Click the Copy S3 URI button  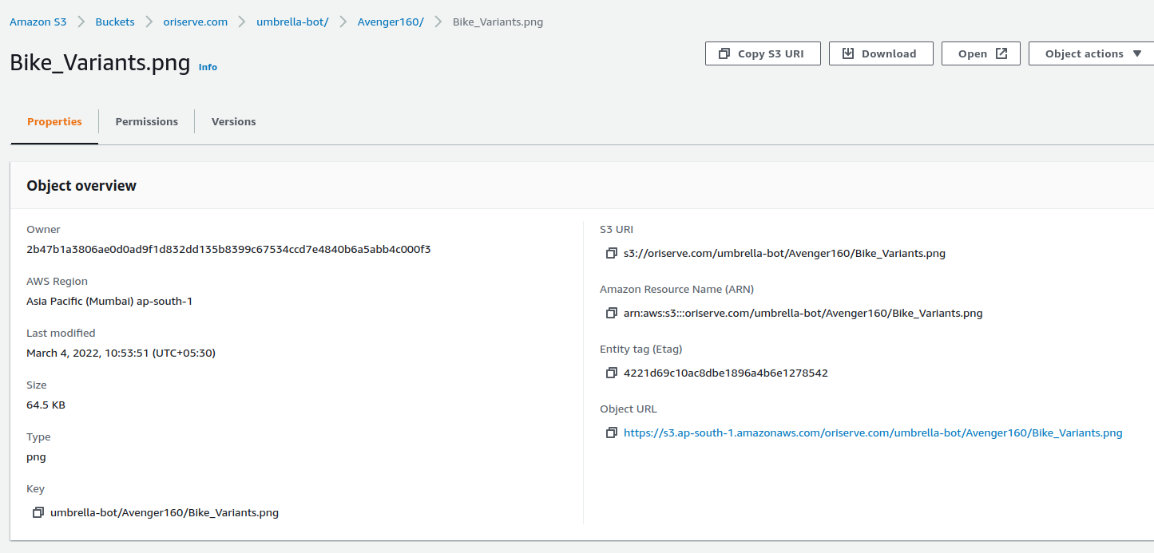coord(762,53)
